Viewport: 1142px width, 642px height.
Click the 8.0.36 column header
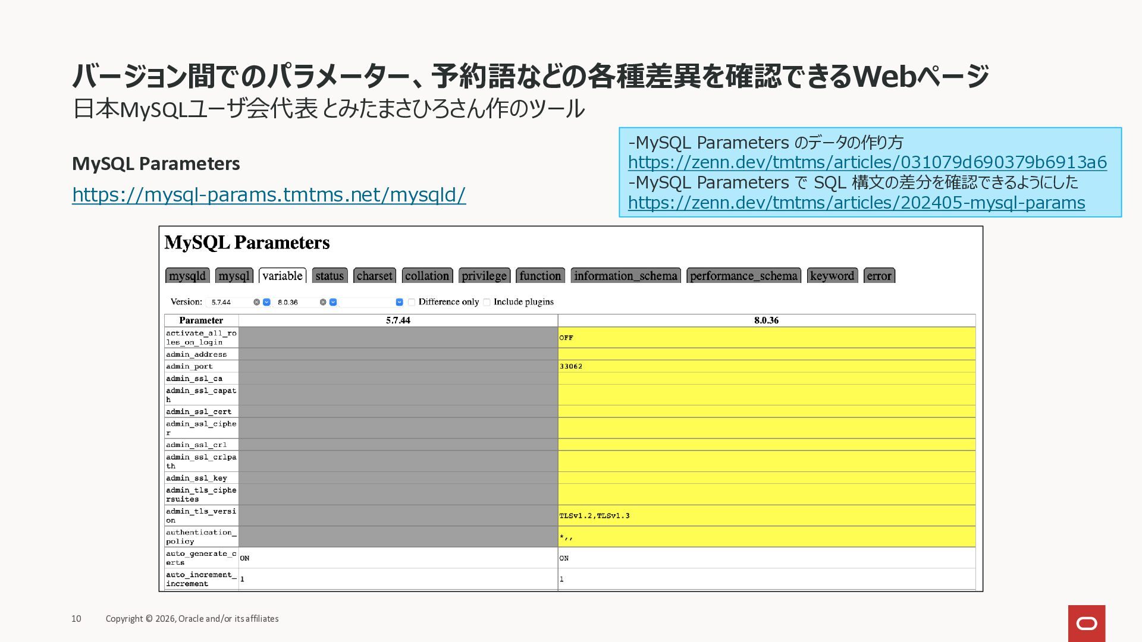pos(766,320)
